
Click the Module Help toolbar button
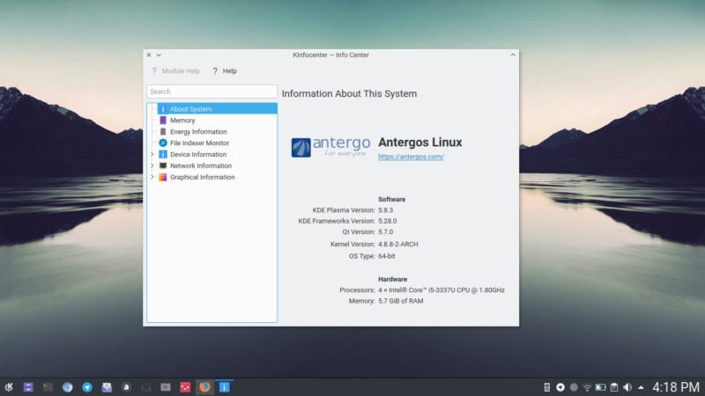coord(175,71)
